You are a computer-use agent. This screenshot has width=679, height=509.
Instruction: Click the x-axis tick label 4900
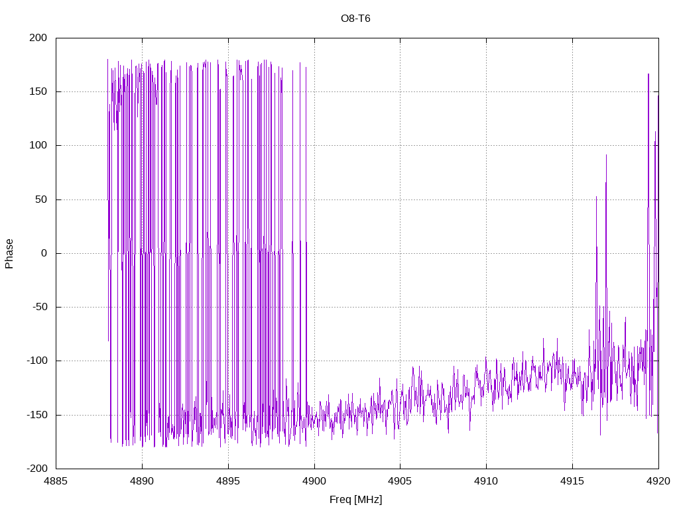click(x=314, y=481)
